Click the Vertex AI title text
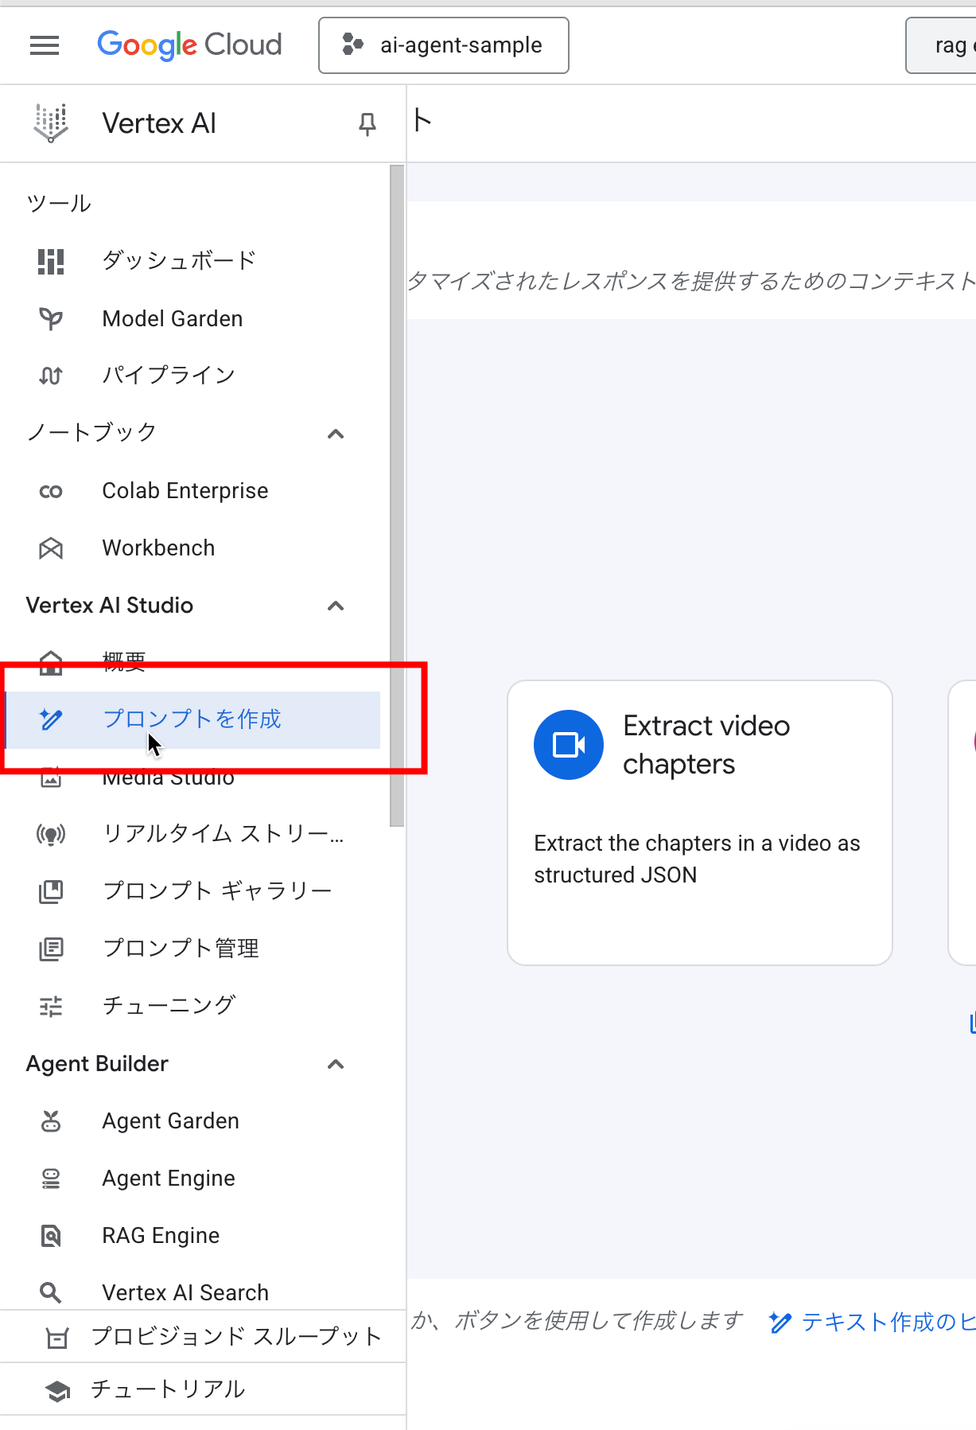Image resolution: width=976 pixels, height=1430 pixels. 159,123
